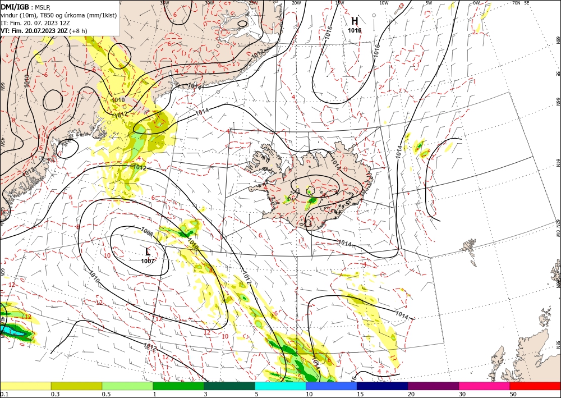Click the '30W' longitude label
Viewport: 561px width, 398px height.
[209, 3]
